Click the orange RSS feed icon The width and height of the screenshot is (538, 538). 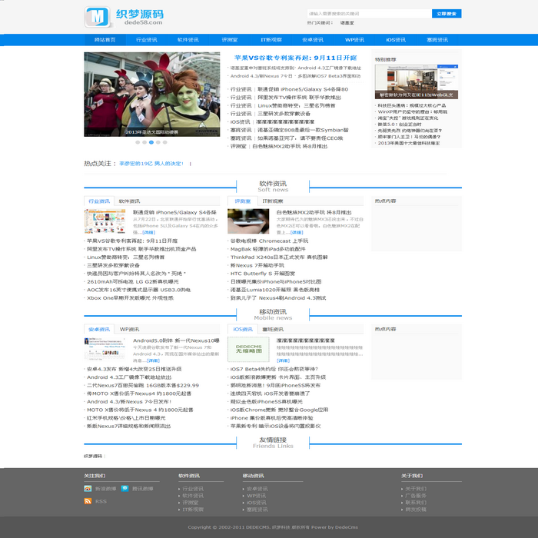click(88, 501)
